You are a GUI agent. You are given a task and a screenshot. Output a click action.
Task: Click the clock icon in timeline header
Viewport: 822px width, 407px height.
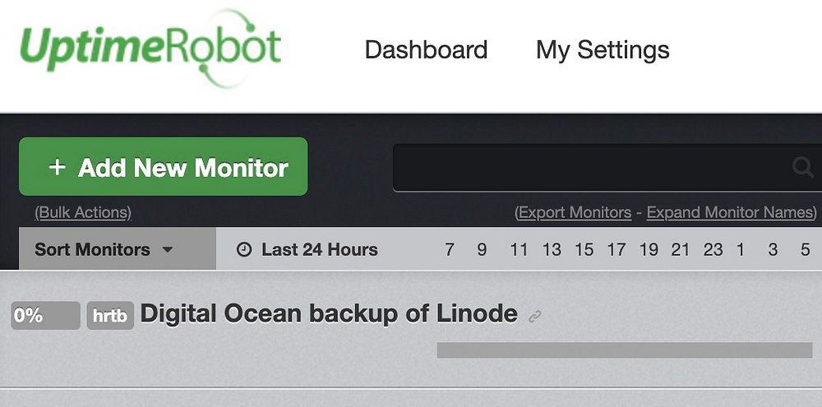[x=244, y=250]
